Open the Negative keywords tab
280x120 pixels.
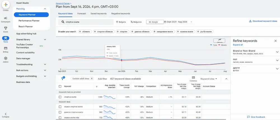click(120, 13)
